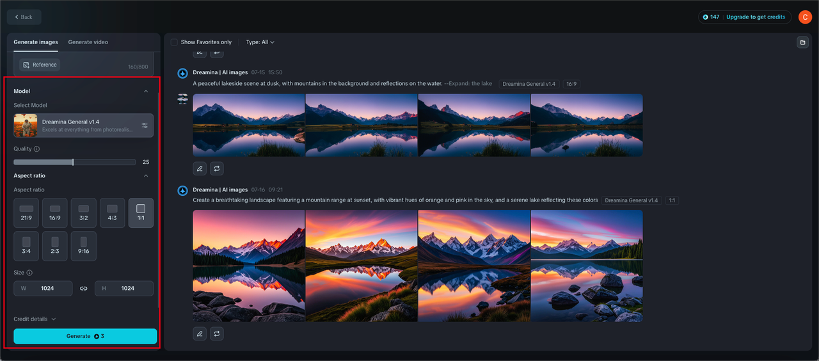Open third lakeside dusk image
The width and height of the screenshot is (819, 361).
coord(474,125)
